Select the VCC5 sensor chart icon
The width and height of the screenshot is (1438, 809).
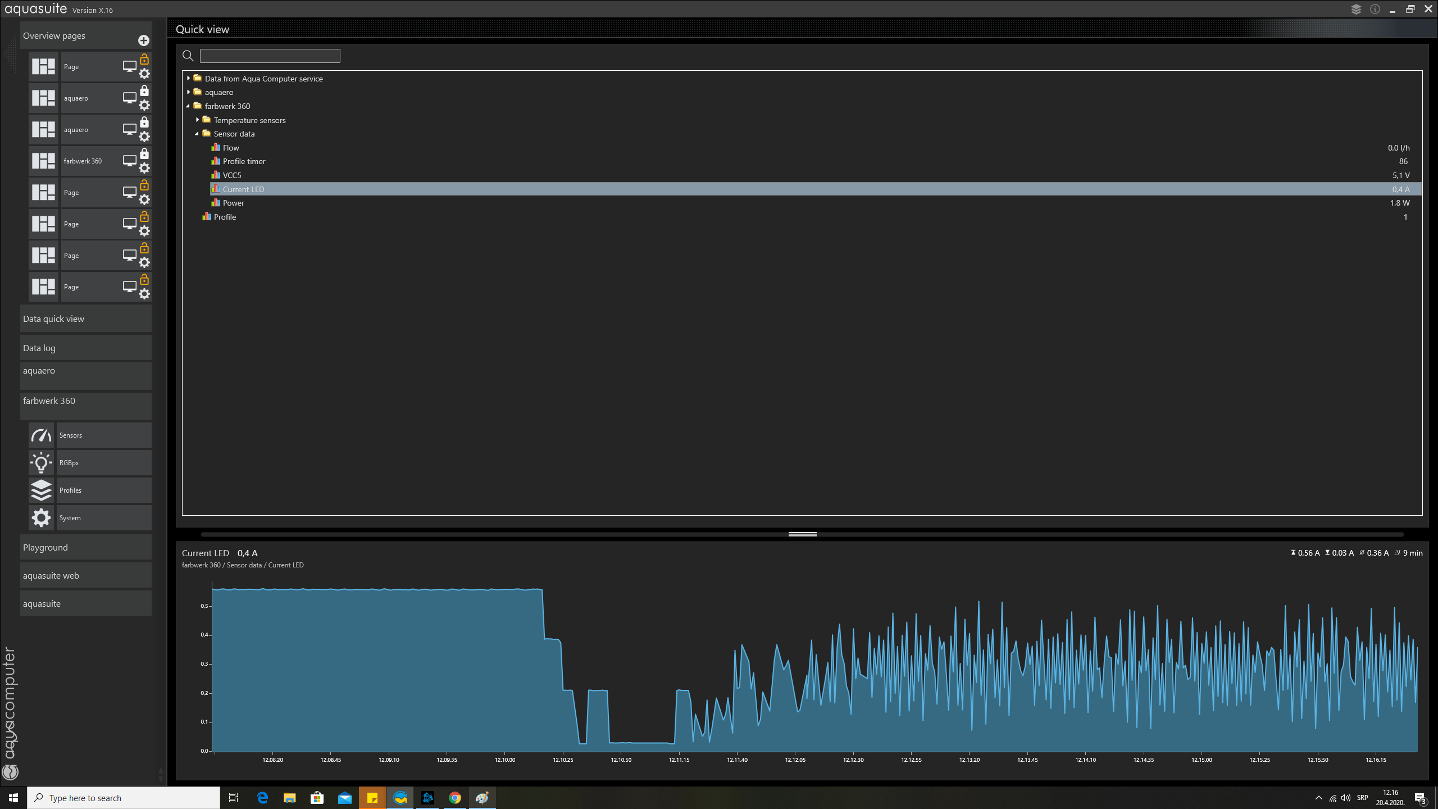point(216,175)
